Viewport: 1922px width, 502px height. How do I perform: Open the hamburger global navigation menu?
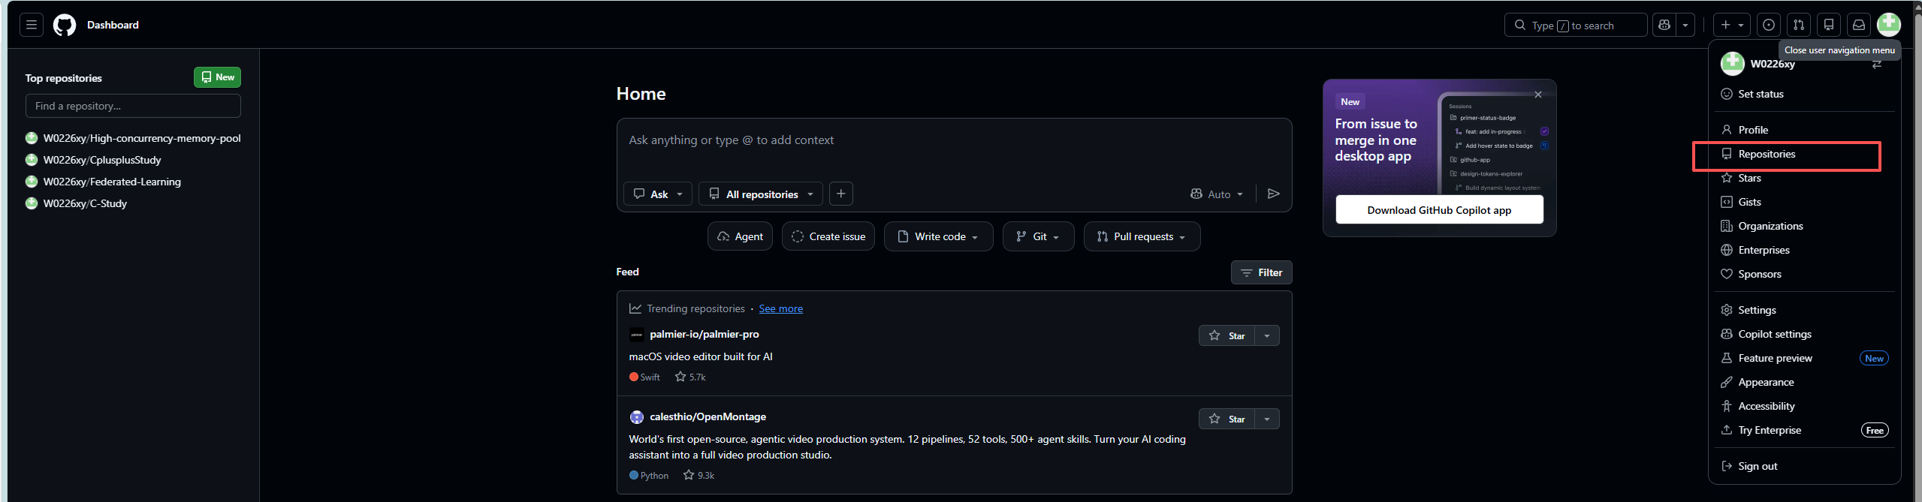(x=32, y=25)
